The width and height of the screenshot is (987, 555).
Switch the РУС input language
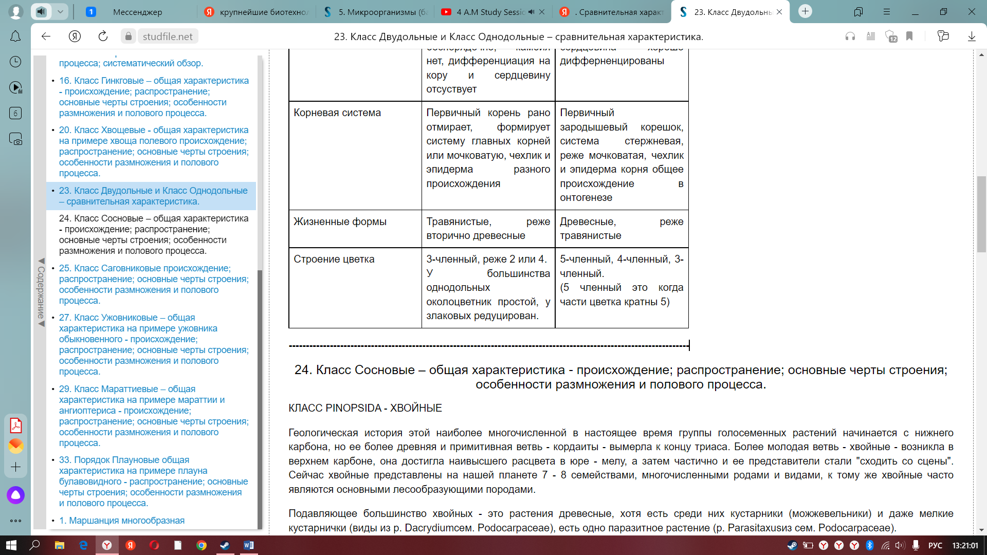click(935, 545)
